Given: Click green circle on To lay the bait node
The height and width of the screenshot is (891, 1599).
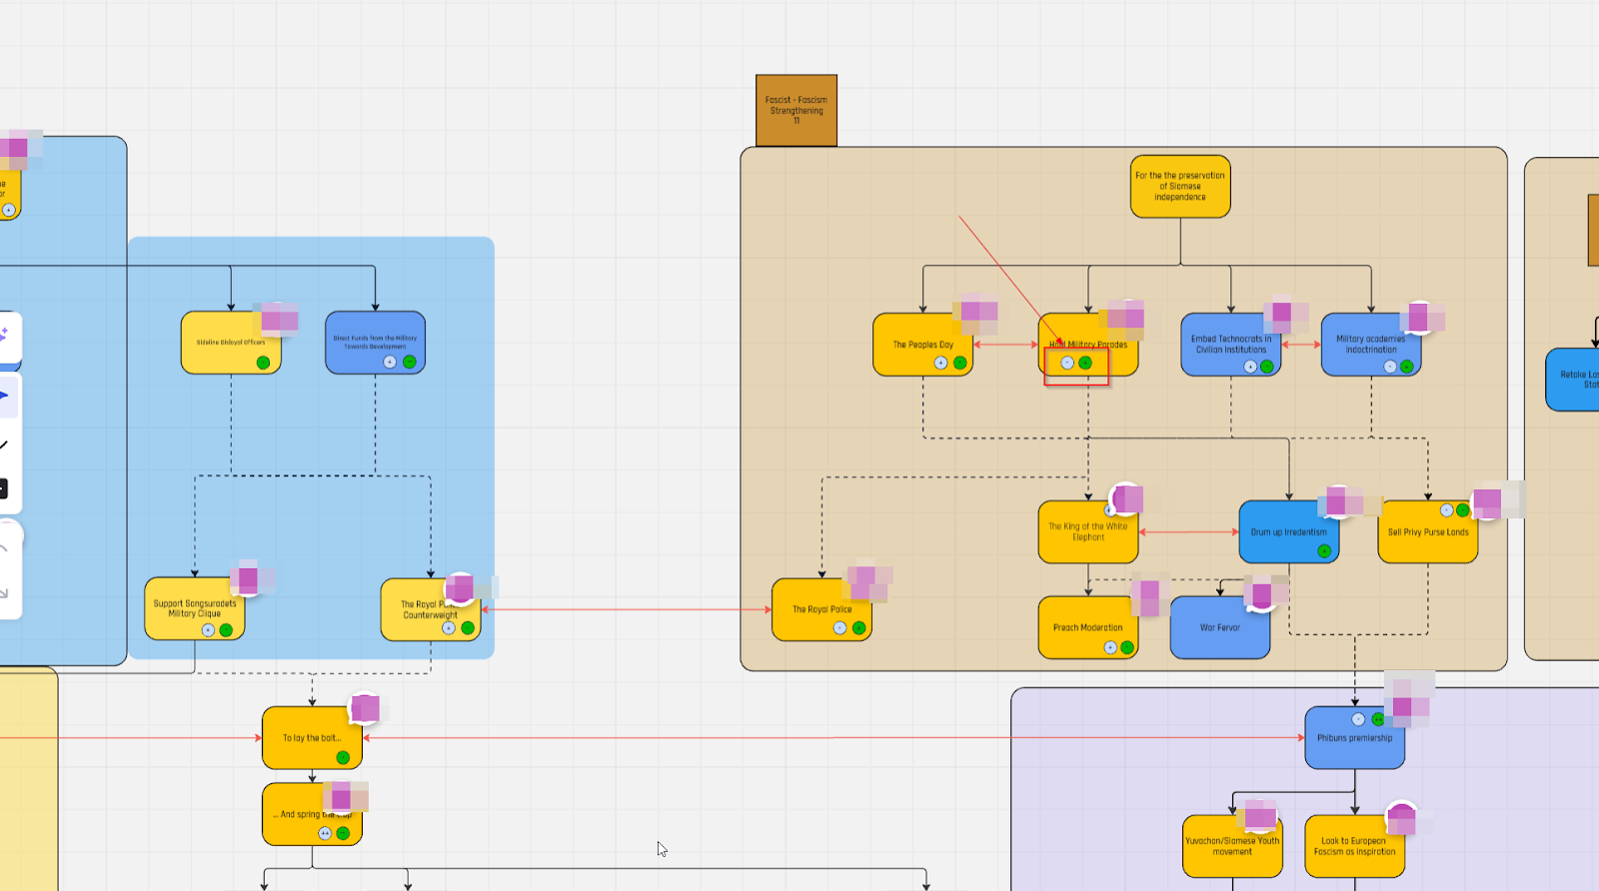Looking at the screenshot, I should coord(343,757).
